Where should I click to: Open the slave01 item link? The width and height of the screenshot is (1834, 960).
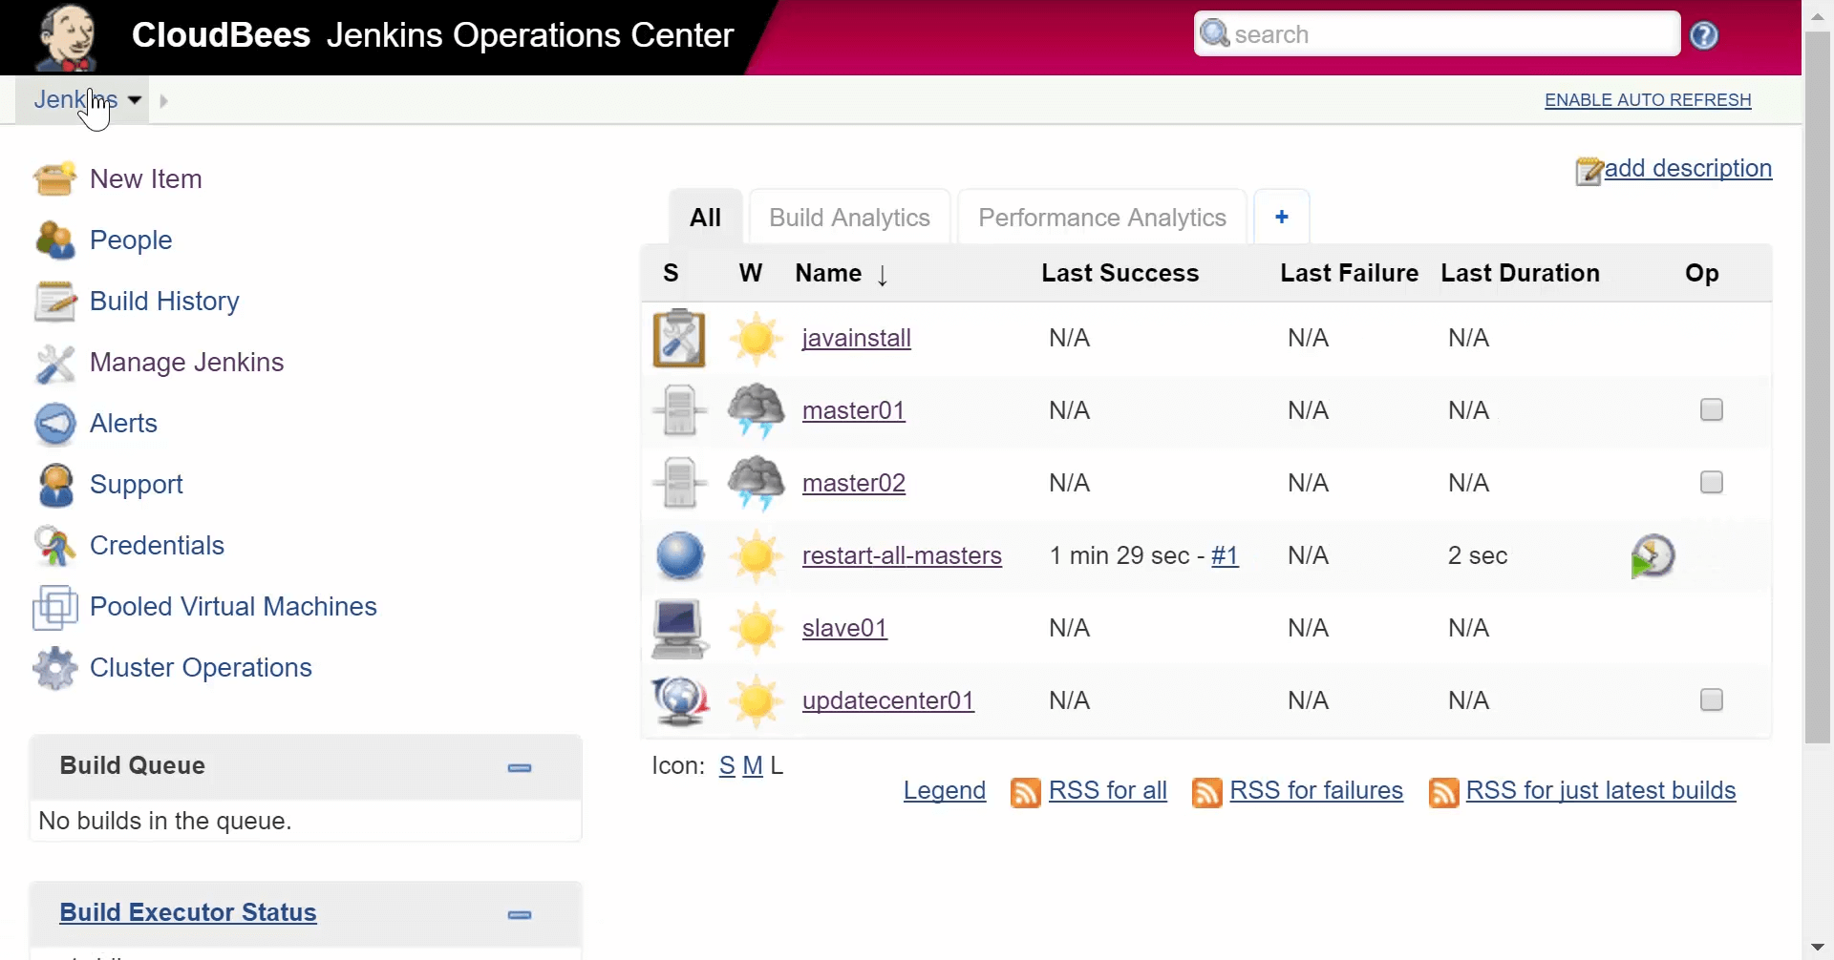point(844,628)
